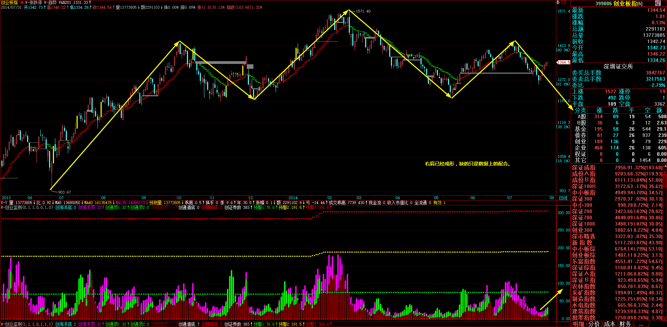This screenshot has height=327, width=667.
Task: Open the 成本 tab
Action: (x=609, y=324)
